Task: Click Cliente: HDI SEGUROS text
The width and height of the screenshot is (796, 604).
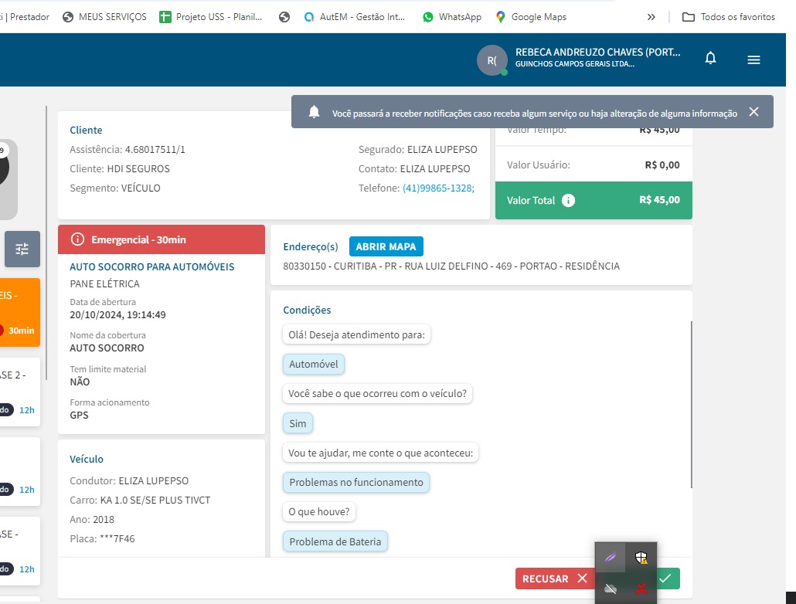Action: coord(120,169)
